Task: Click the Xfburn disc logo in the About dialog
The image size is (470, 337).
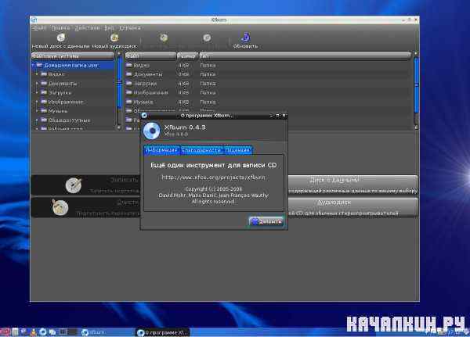Action: [152, 131]
